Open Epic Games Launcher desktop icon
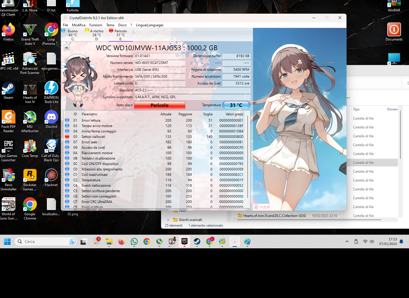 (9, 151)
